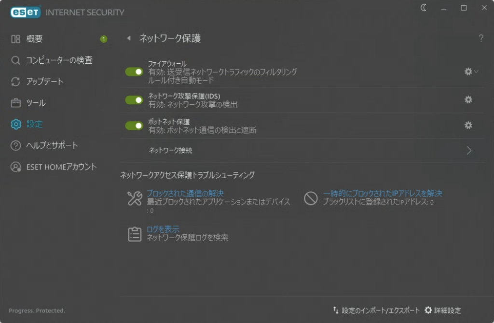The image size is (494, 323).
Task: Click the ESET logo in title bar
Action: pyautogui.click(x=25, y=12)
